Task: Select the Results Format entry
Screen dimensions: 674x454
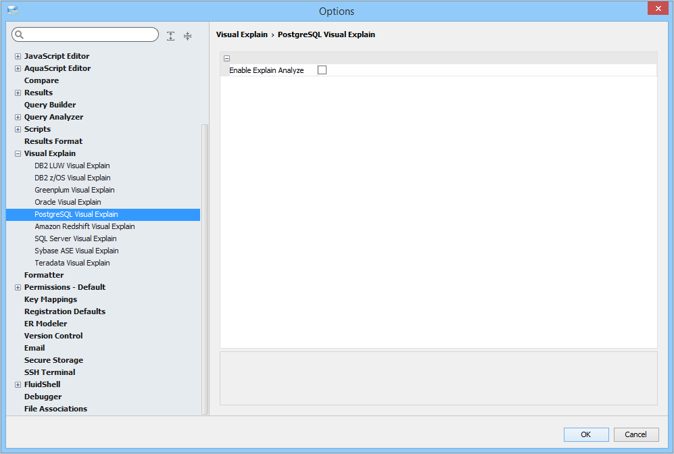Action: pos(53,141)
